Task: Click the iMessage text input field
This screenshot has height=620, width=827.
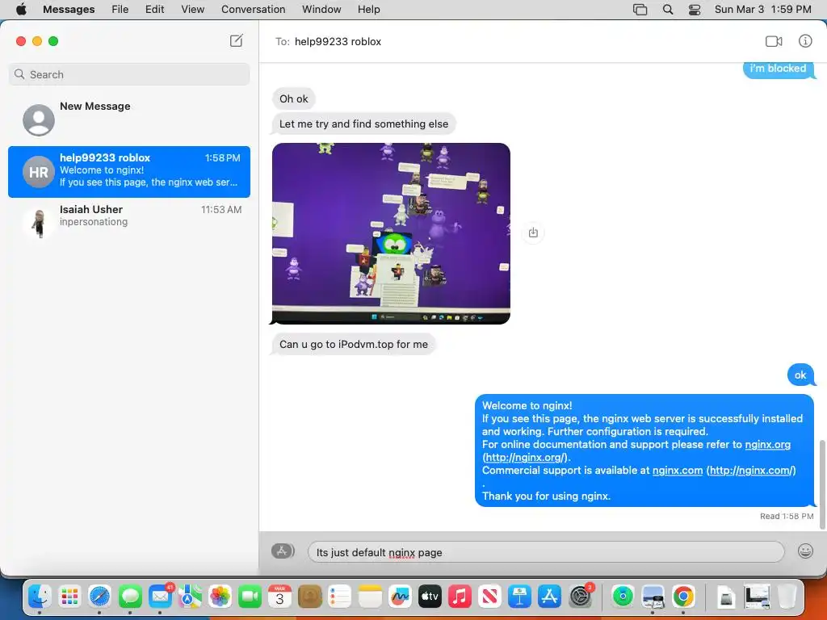Action: tap(546, 552)
